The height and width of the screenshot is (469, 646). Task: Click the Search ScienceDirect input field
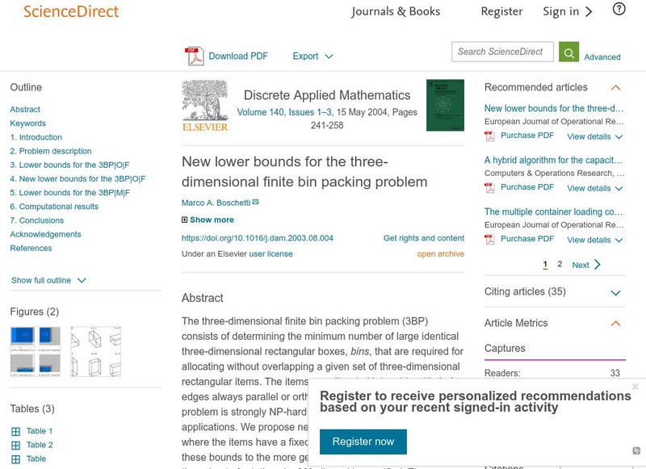(501, 51)
